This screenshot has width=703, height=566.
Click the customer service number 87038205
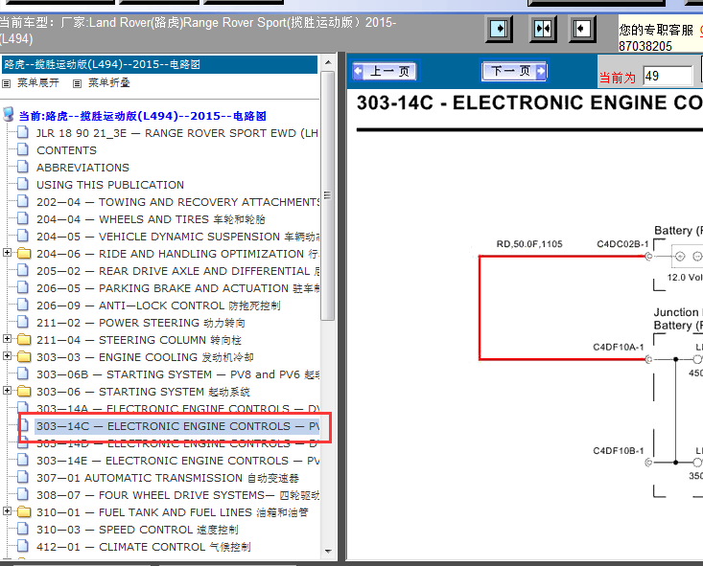point(645,46)
